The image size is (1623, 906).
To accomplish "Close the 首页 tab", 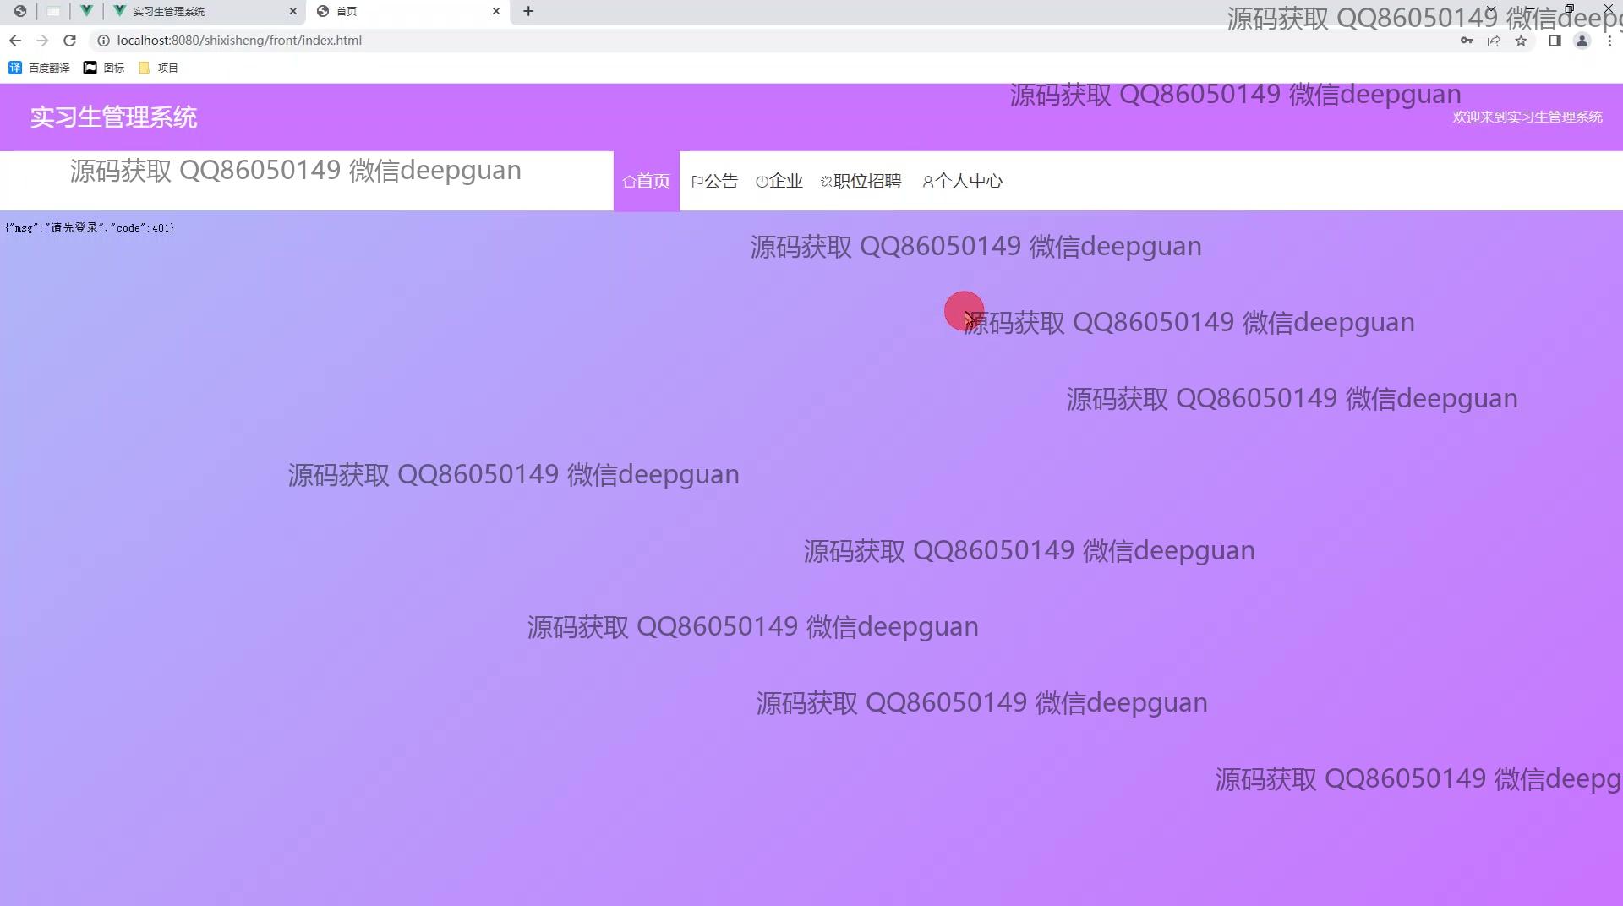I will click(x=496, y=11).
